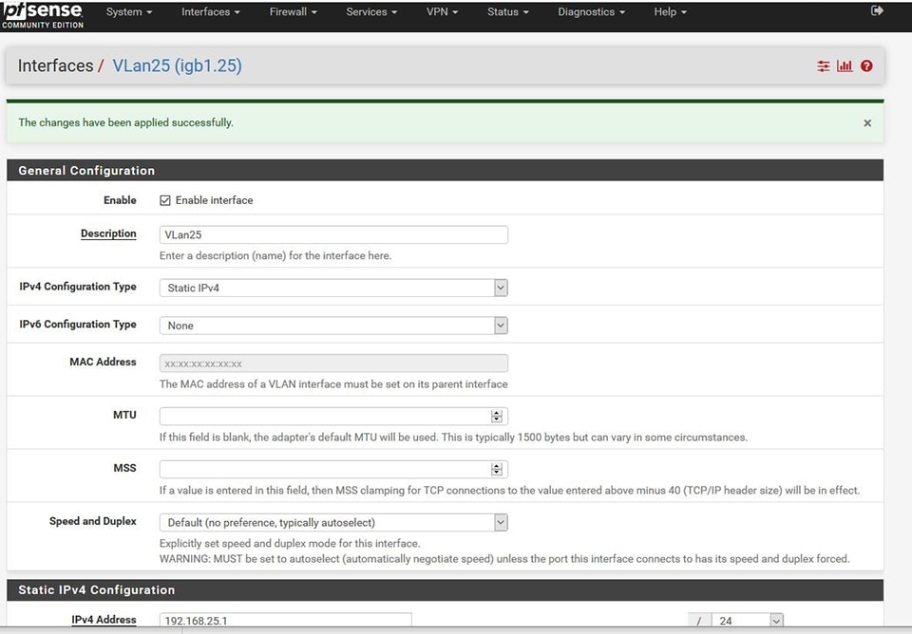Open IPv6 Configuration Type dropdown
The height and width of the screenshot is (634, 912).
[x=332, y=326]
